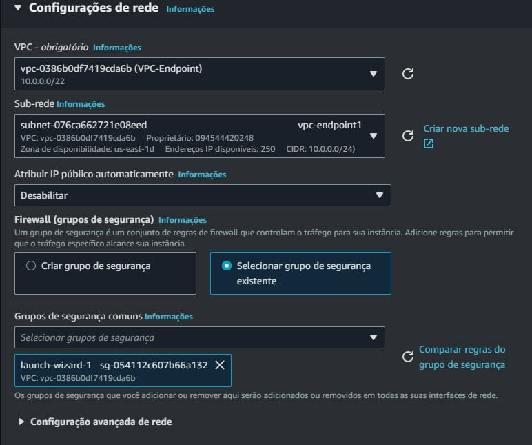
Task: Select Criar grupo de segurança radio option
Action: coord(31,266)
